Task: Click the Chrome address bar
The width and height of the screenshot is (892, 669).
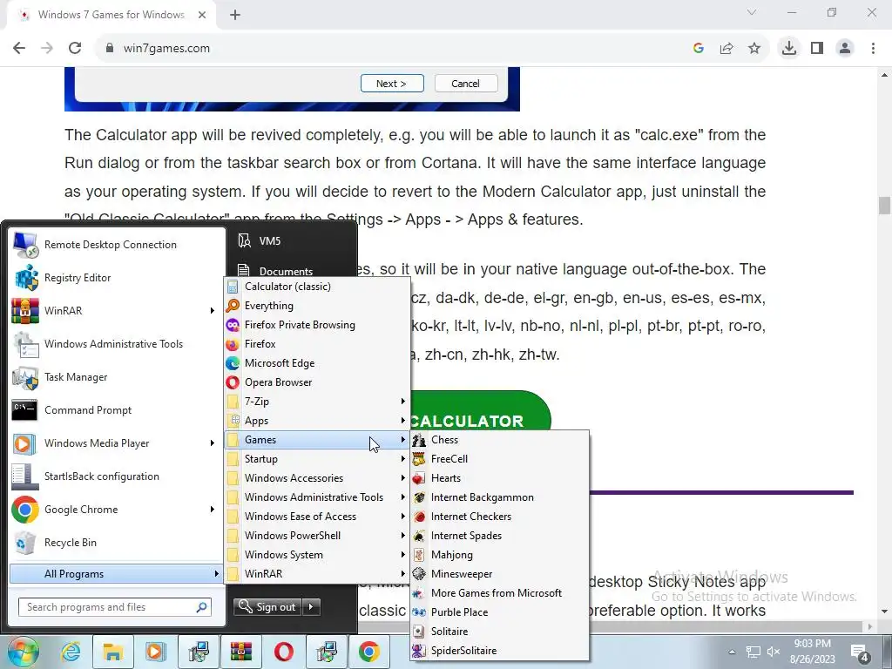Action: pyautogui.click(x=393, y=49)
